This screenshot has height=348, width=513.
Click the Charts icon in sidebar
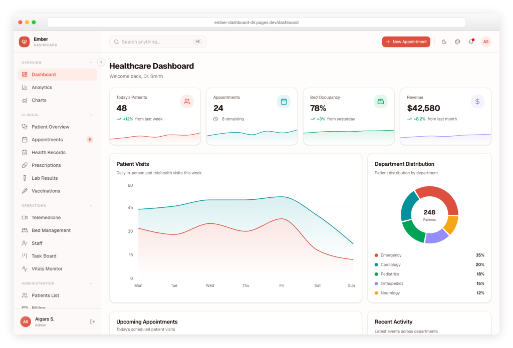coord(25,100)
